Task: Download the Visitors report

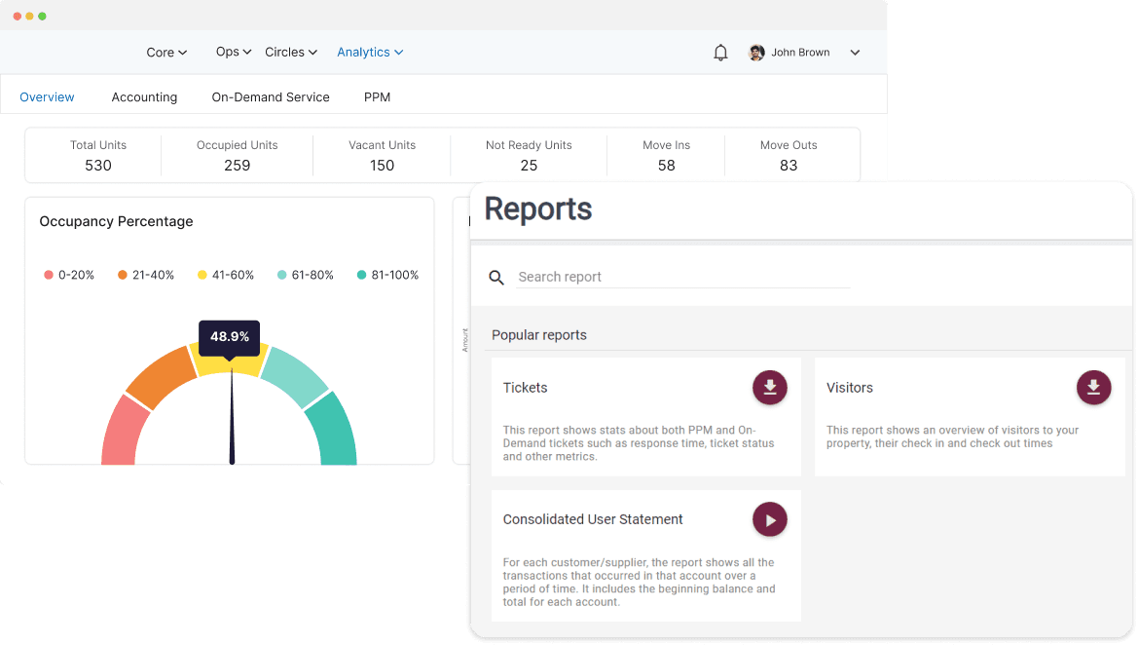Action: pos(1093,387)
